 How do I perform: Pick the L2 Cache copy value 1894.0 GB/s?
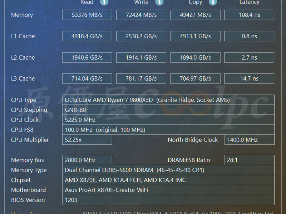click(195, 57)
